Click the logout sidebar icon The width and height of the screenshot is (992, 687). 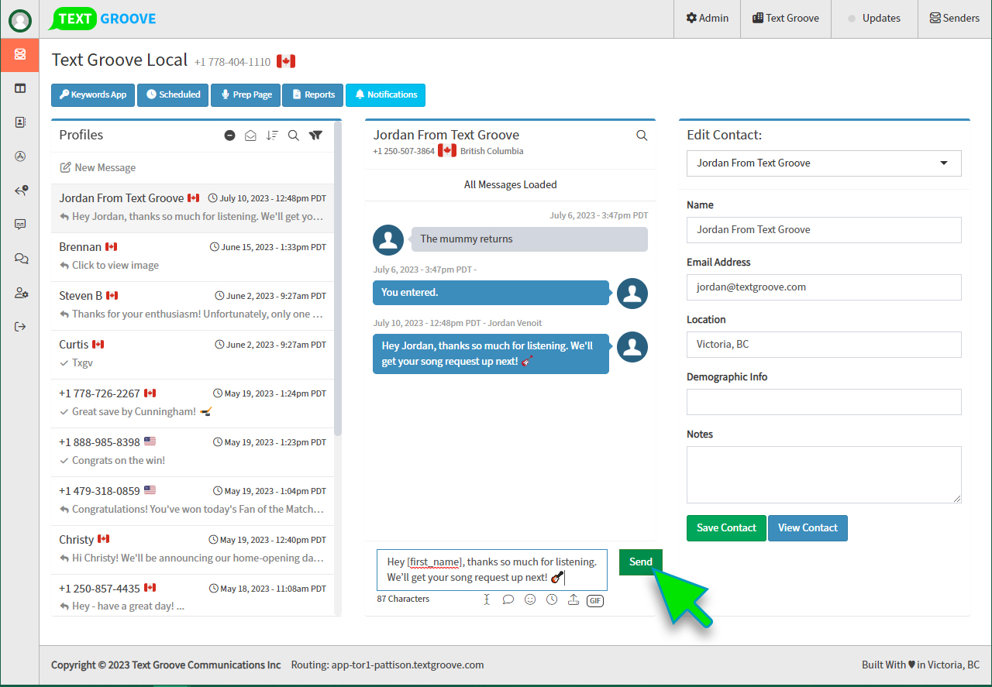(x=20, y=327)
